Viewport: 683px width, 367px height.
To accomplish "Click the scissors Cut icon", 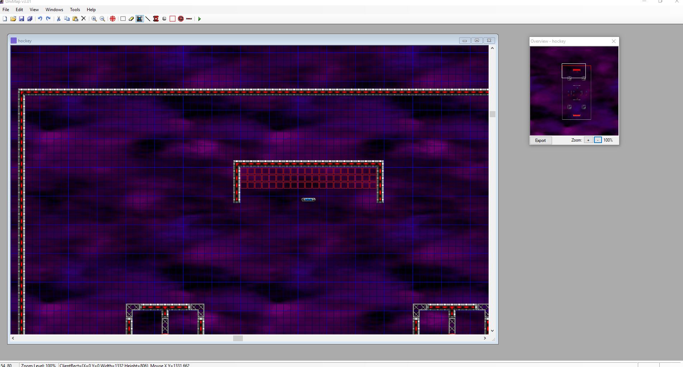I will [58, 19].
